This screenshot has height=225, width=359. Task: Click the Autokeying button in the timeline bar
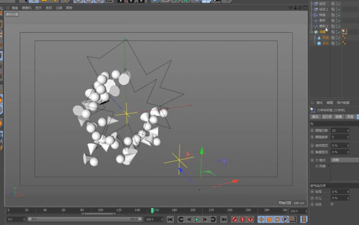[x=242, y=219]
